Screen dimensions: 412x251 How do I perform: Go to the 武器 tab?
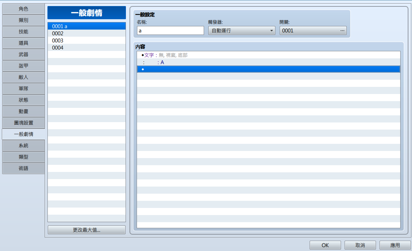click(x=24, y=54)
